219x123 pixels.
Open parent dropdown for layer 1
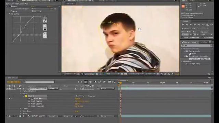(x=107, y=89)
